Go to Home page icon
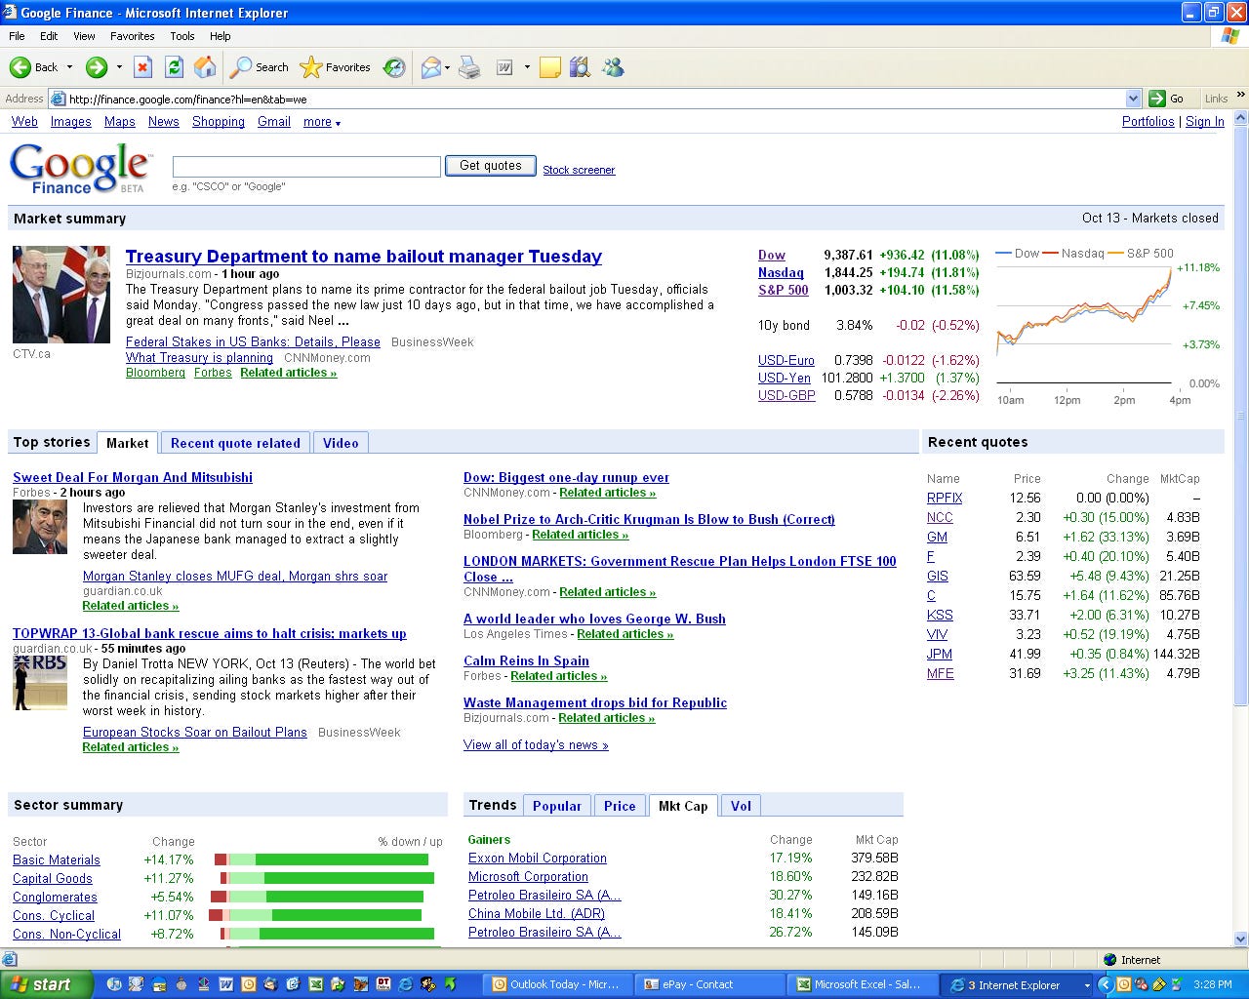 pos(205,67)
